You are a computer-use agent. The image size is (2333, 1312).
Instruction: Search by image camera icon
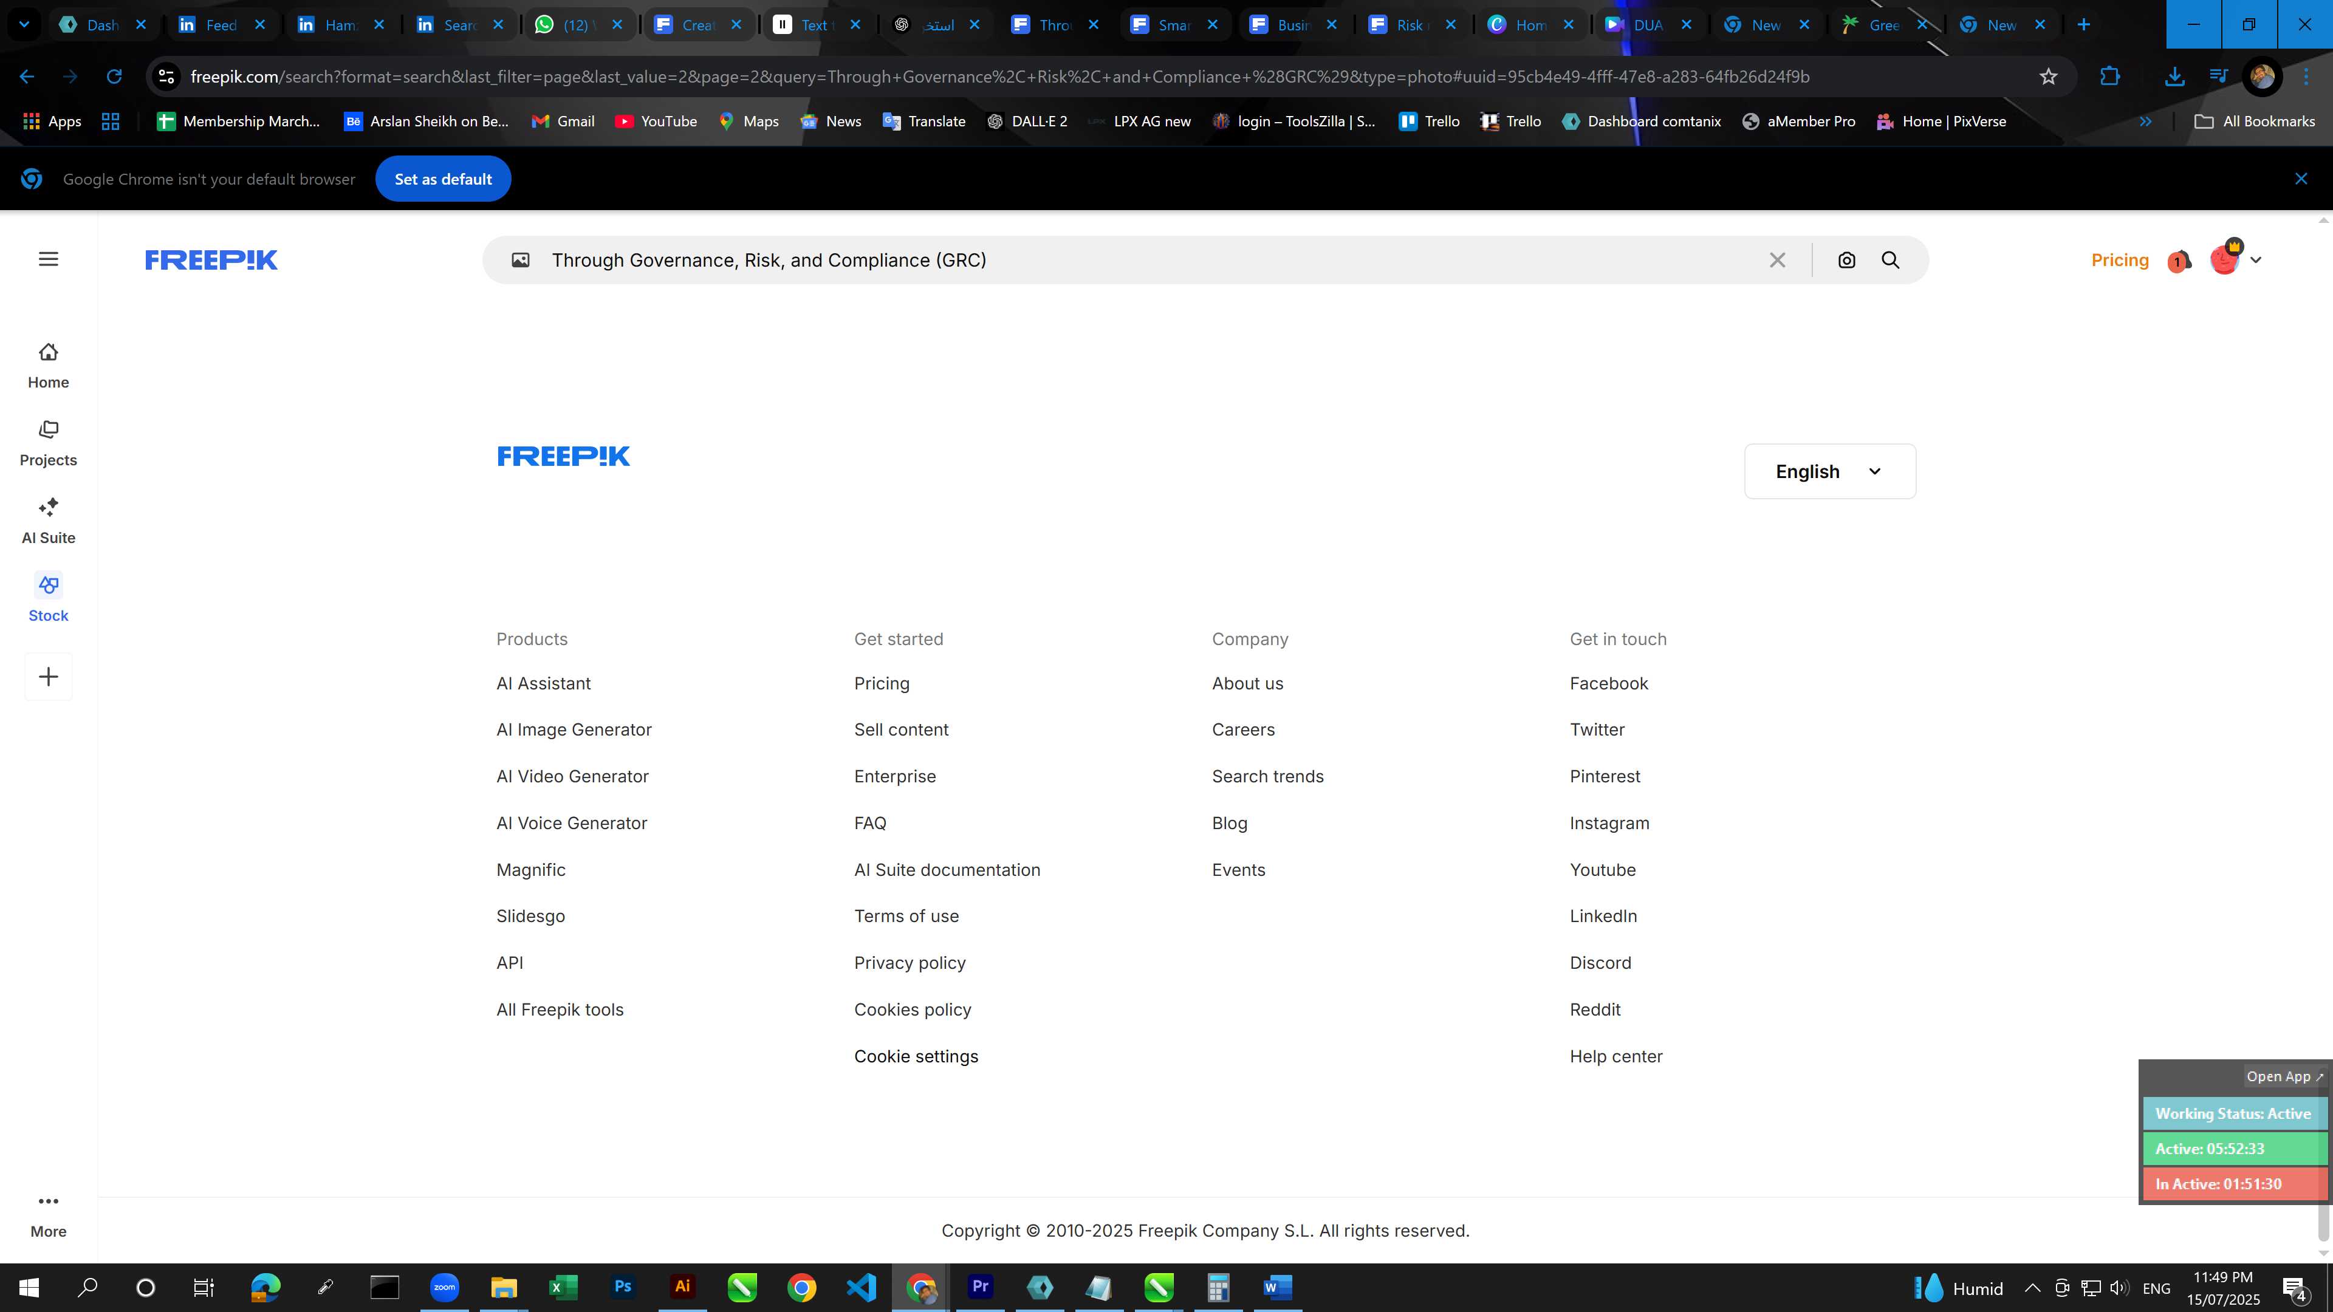[1847, 260]
